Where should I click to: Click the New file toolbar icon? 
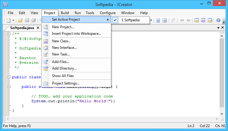pos(9,20)
